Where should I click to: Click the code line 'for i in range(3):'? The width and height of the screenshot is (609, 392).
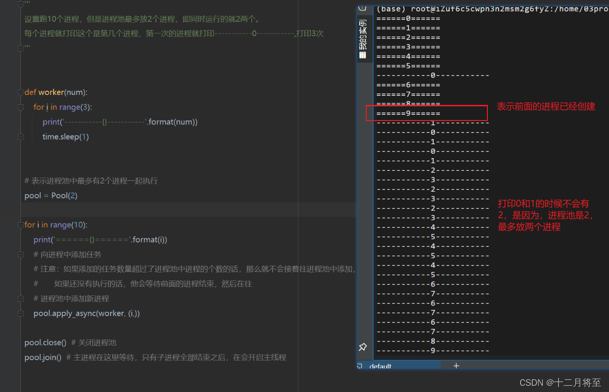click(x=63, y=107)
